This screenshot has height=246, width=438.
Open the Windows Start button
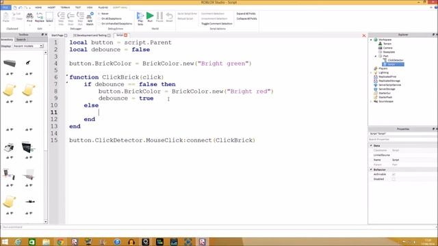[5, 241]
